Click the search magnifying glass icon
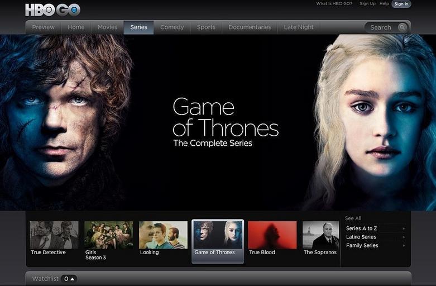The height and width of the screenshot is (286, 436). click(402, 27)
